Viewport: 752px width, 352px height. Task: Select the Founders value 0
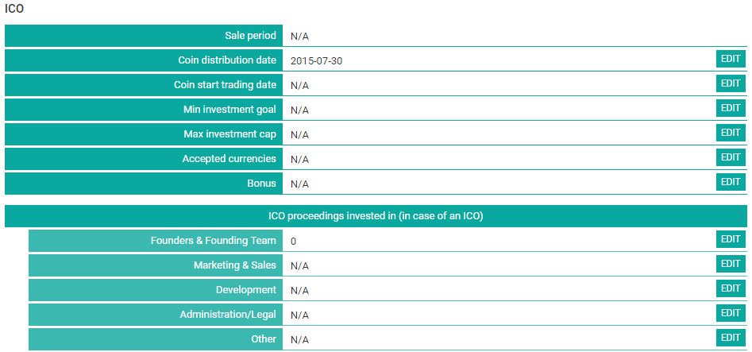coord(294,242)
